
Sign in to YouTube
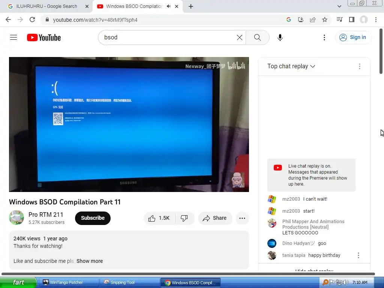[x=353, y=37]
